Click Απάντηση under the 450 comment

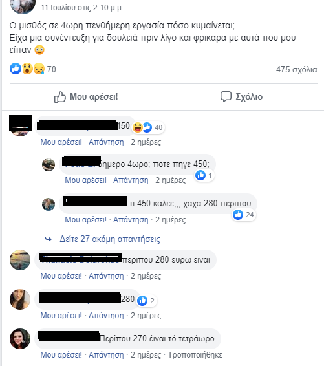coord(106,142)
